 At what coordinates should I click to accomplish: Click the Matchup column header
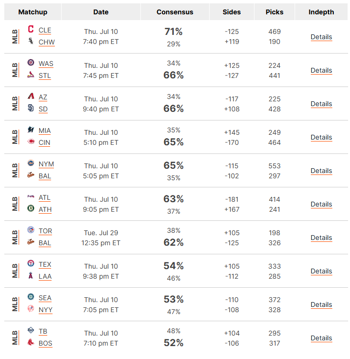click(33, 12)
